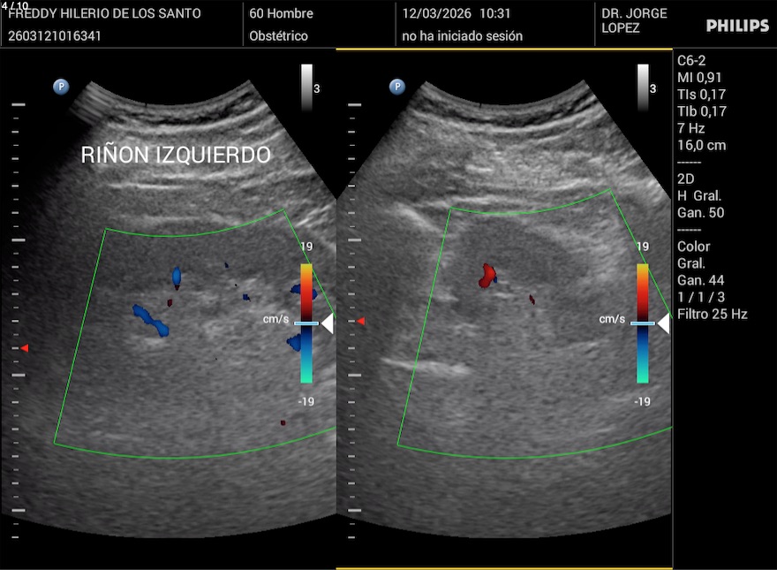Image resolution: width=777 pixels, height=570 pixels.
Task: Click the Filtro 25 Hz setting
Action: (712, 314)
